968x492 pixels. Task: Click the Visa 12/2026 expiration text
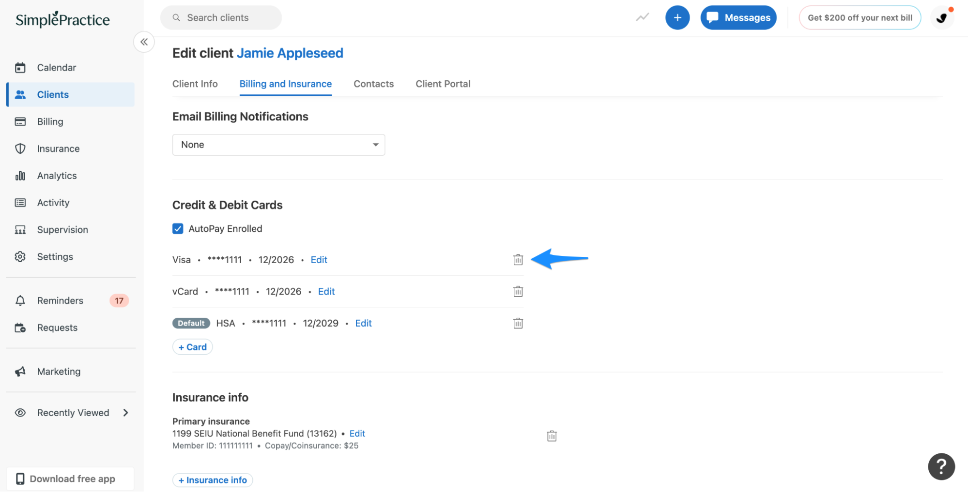pos(276,260)
